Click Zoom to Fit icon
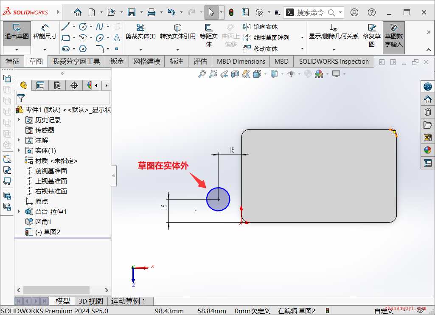 tap(202, 73)
